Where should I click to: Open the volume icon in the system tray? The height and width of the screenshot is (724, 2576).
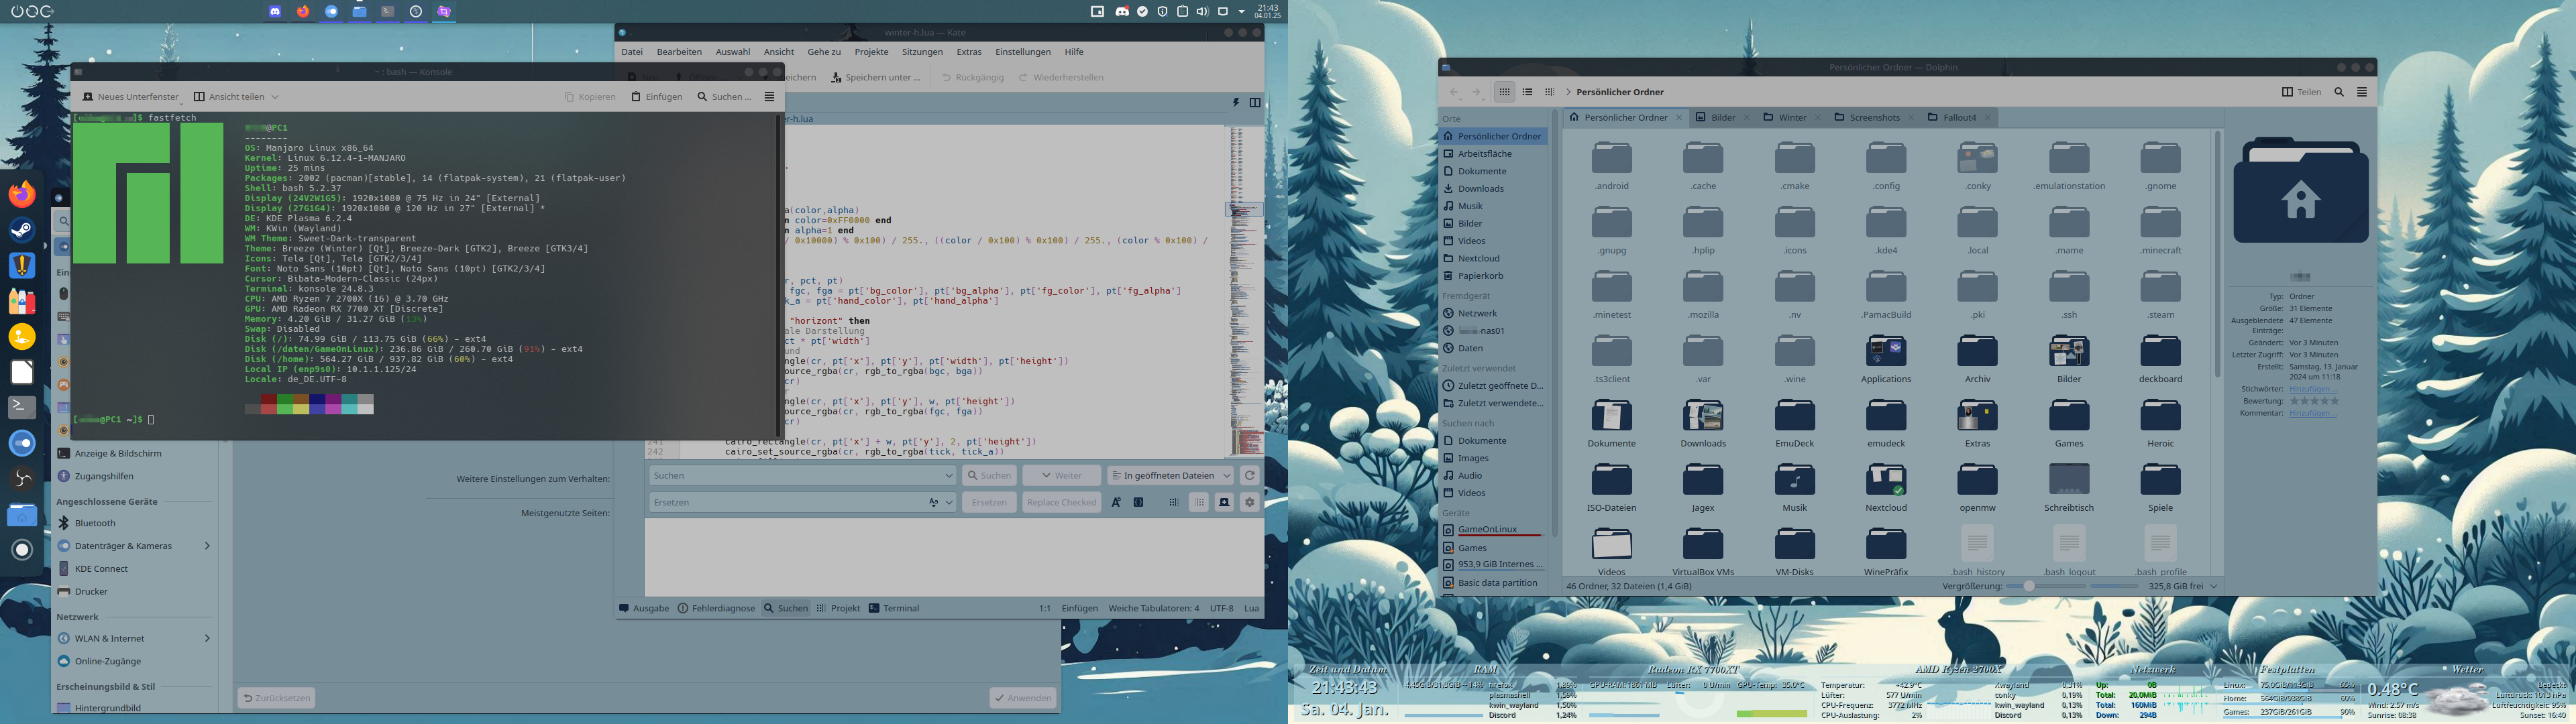[1204, 12]
